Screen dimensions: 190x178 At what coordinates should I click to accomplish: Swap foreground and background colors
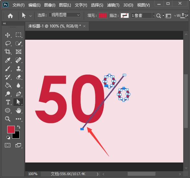click(19, 127)
